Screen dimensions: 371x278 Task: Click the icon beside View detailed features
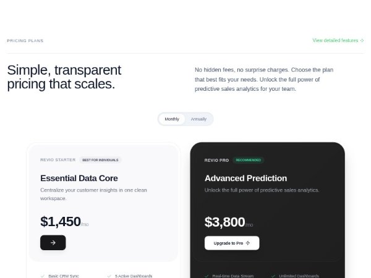[x=362, y=41]
